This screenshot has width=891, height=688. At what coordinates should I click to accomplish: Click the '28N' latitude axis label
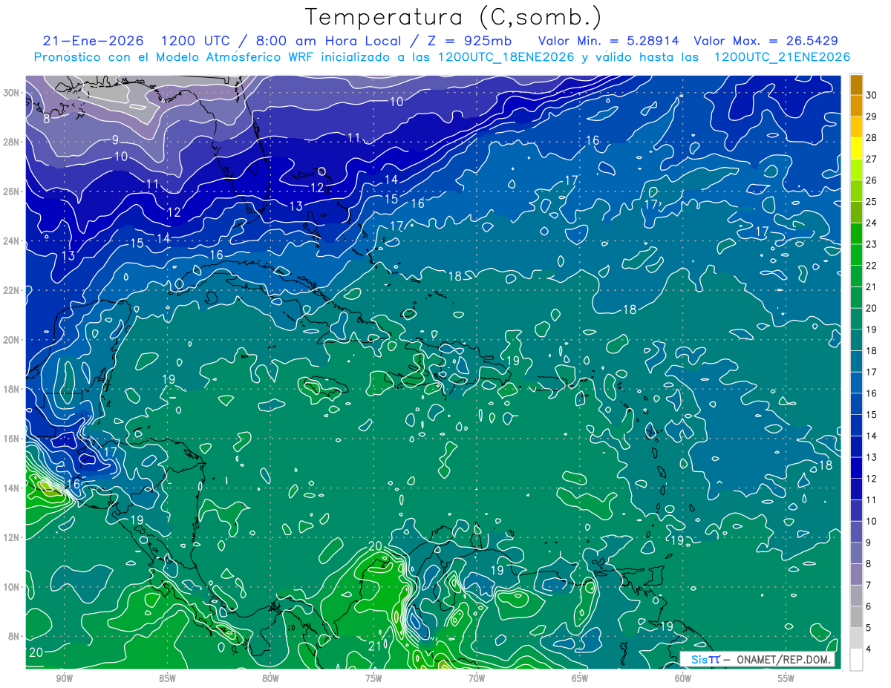[x=11, y=142]
